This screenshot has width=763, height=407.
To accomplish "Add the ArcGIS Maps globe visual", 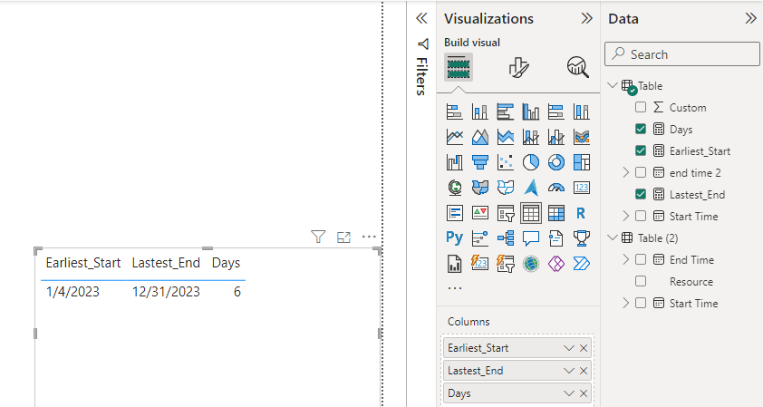I will click(x=530, y=264).
